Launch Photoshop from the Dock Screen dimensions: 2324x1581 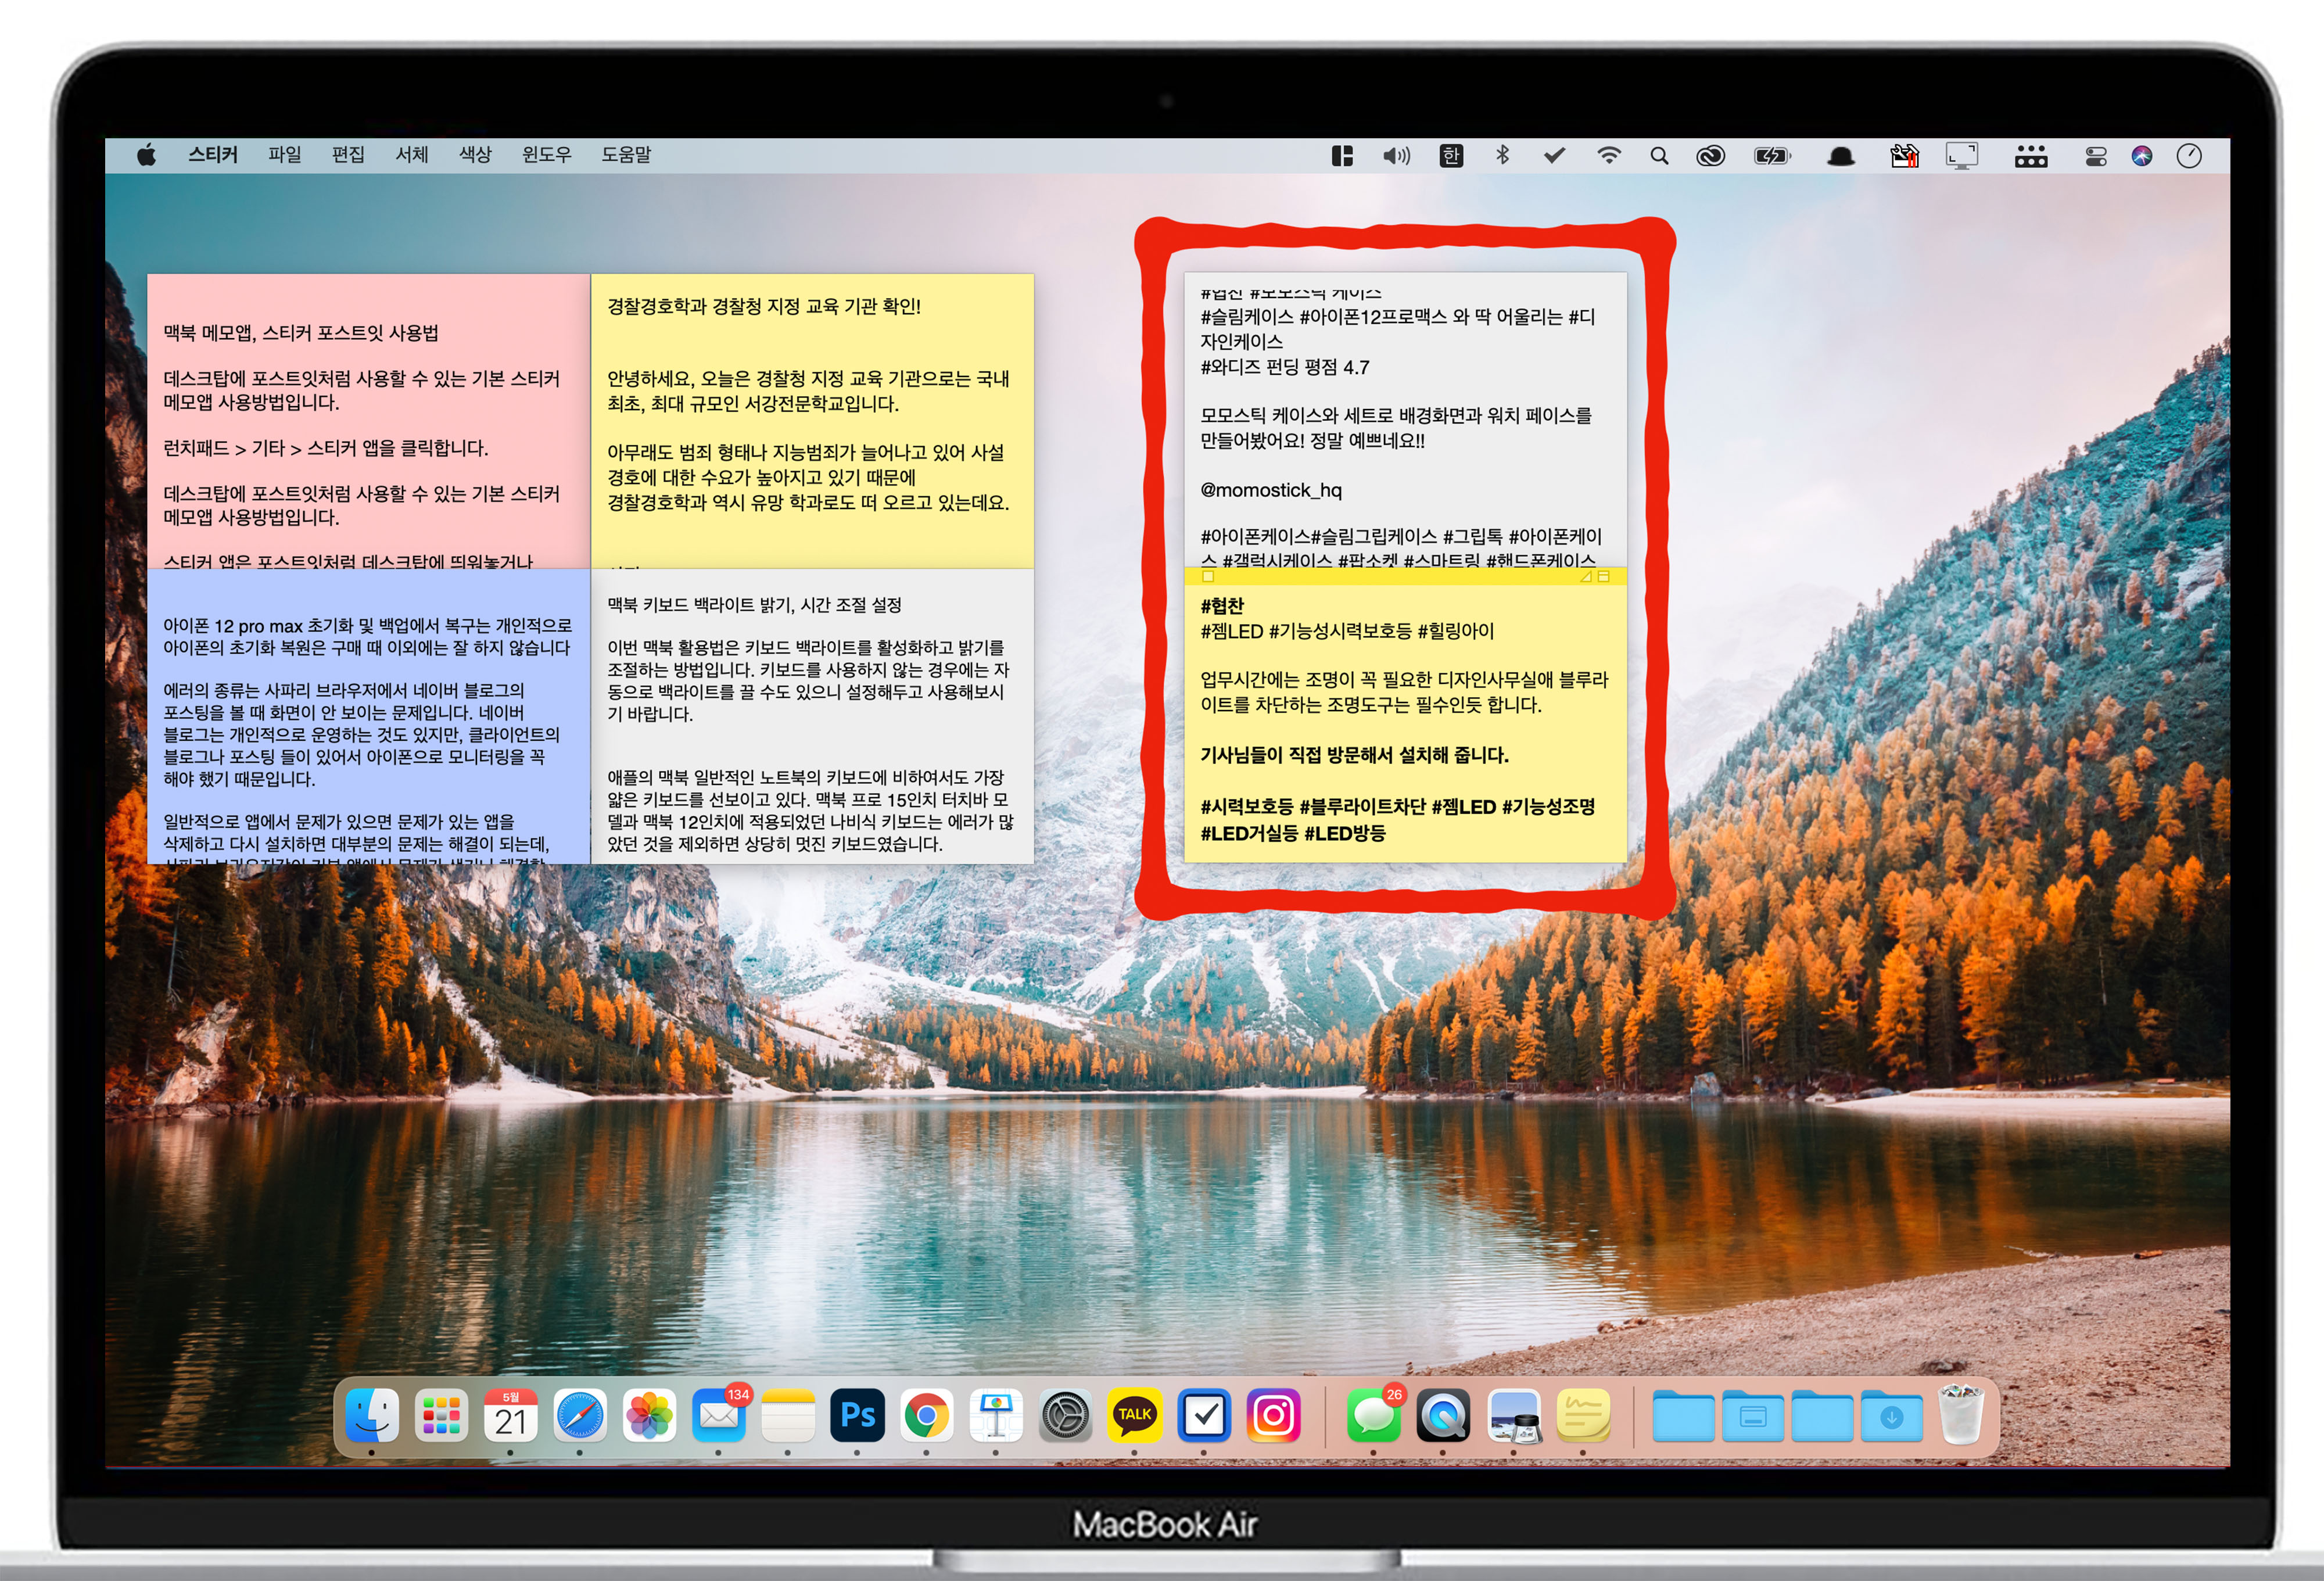[857, 1415]
